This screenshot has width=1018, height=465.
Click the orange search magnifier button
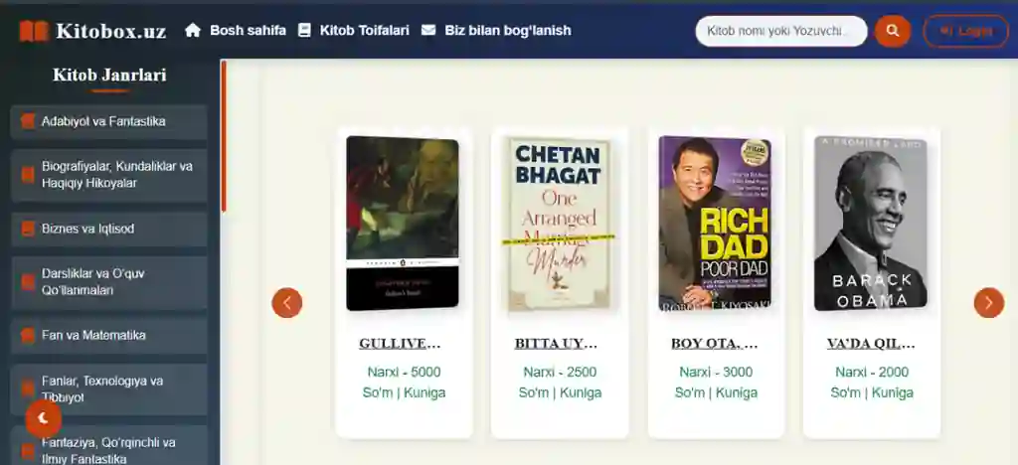[893, 31]
